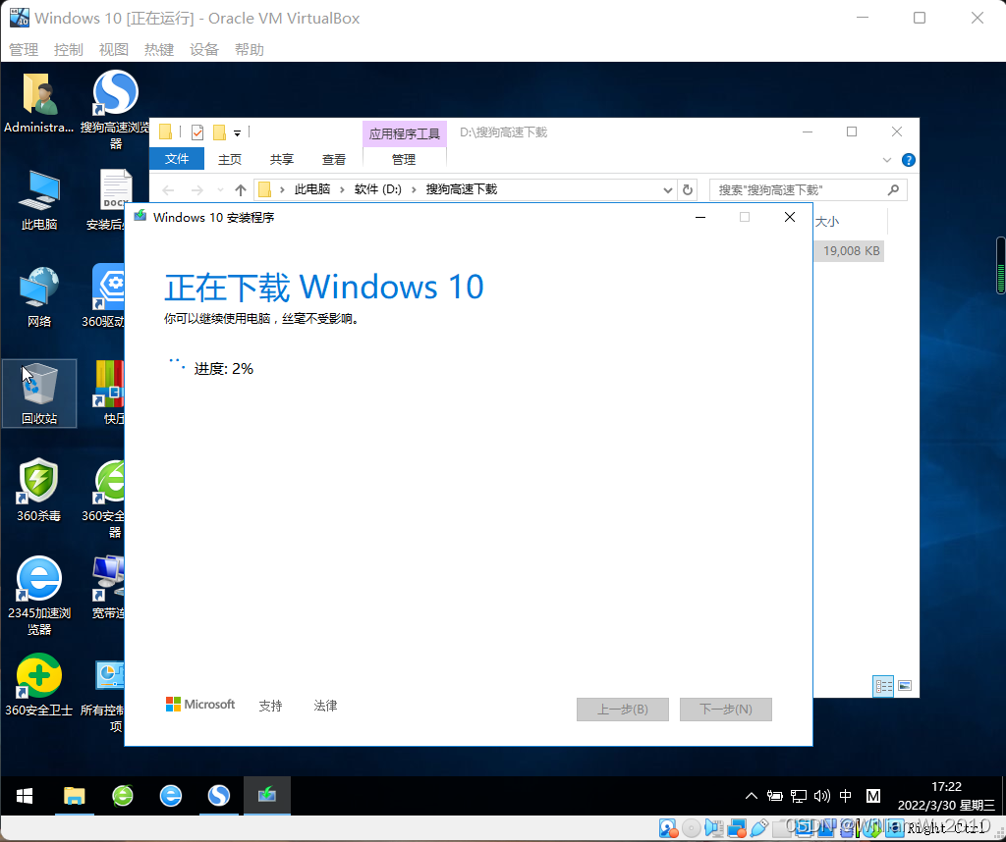The height and width of the screenshot is (842, 1006).
Task: Click the 大小 column header
Action: coord(827,221)
